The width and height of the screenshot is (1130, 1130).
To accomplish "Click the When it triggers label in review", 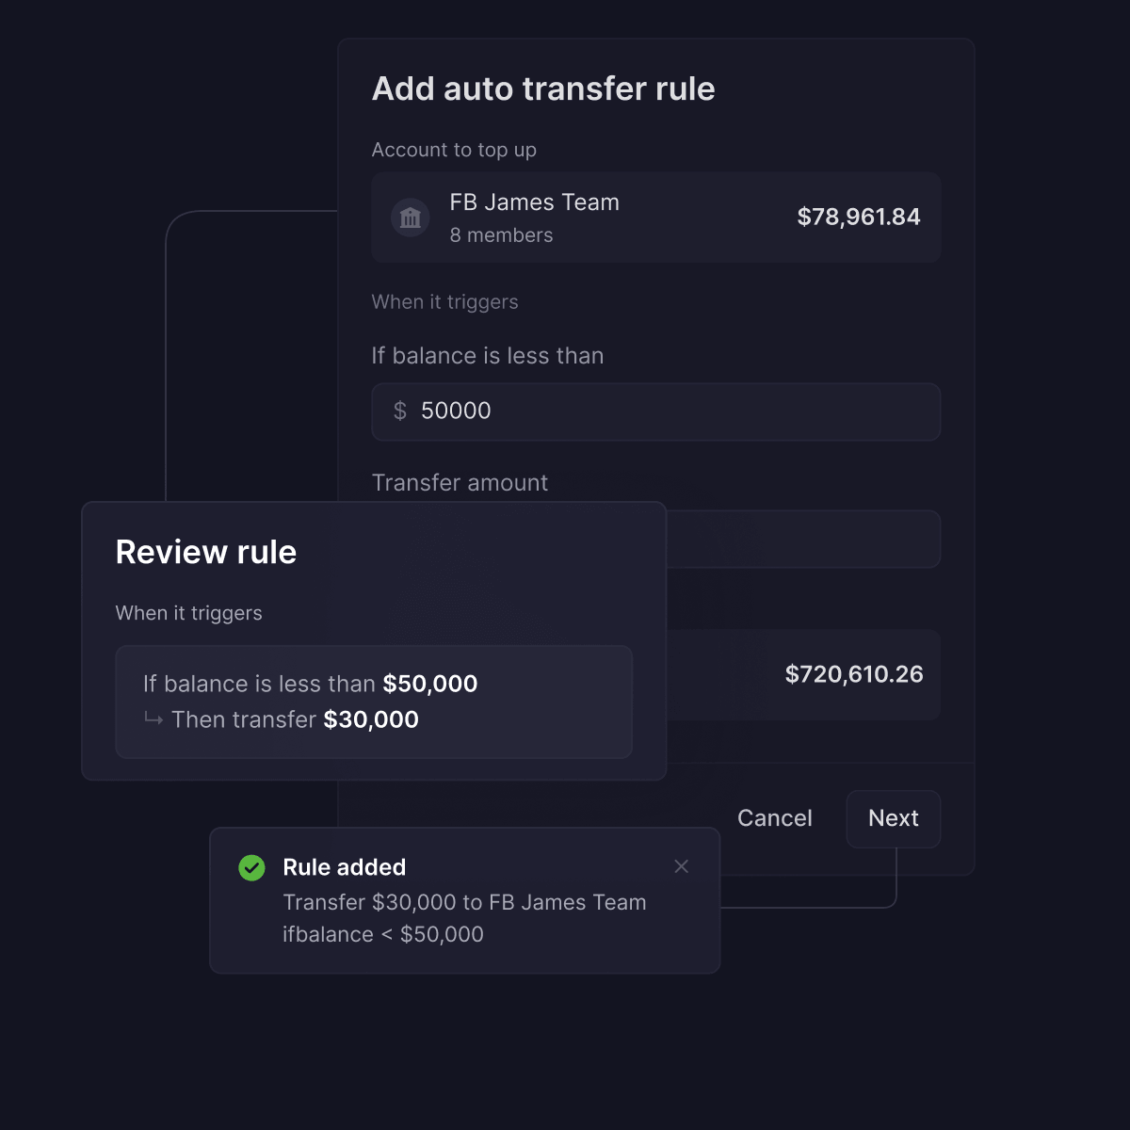I will coord(189,613).
